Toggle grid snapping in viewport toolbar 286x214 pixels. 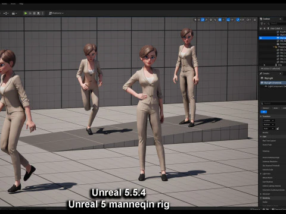coord(220,20)
